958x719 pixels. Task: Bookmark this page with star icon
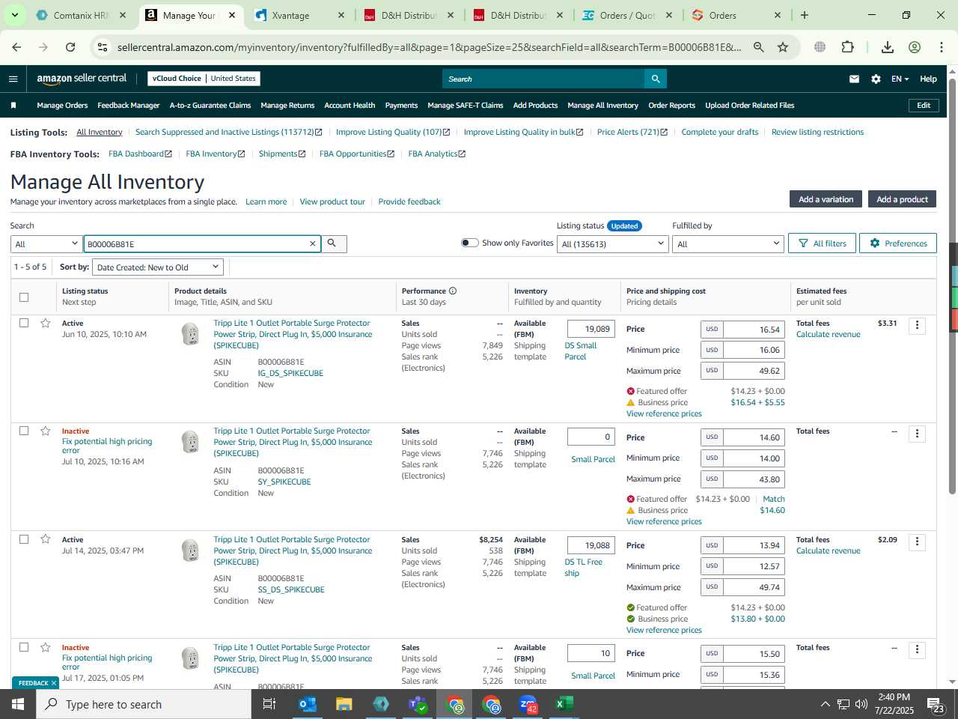coord(783,47)
